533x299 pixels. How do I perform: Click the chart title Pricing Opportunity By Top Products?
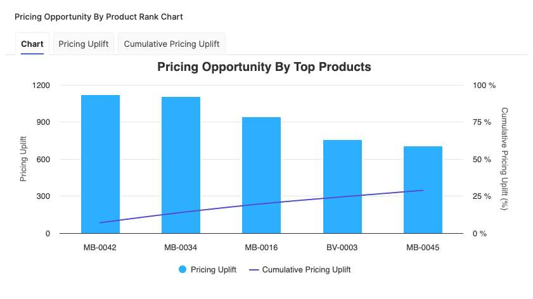(x=264, y=67)
